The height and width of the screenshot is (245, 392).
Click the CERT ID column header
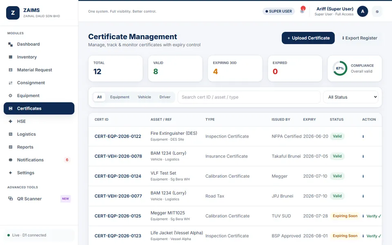(x=102, y=120)
